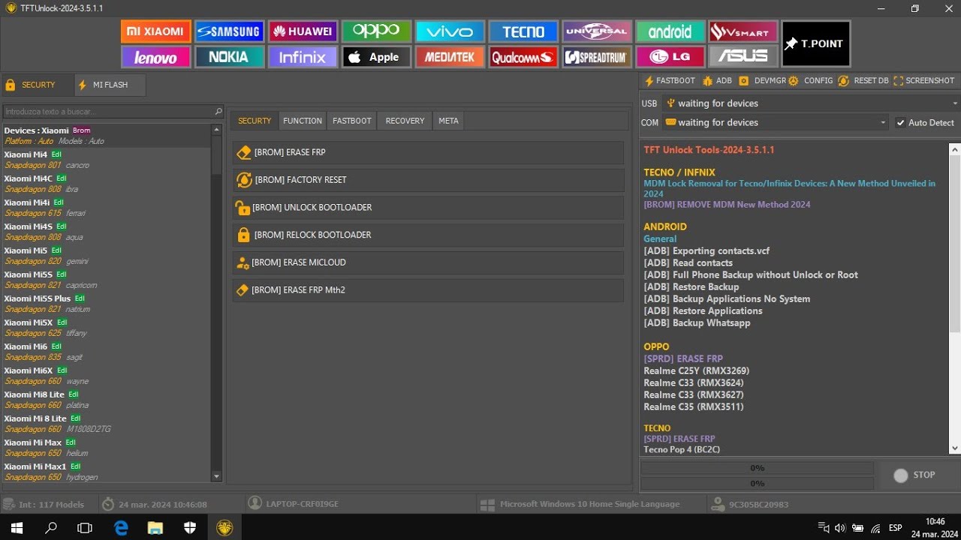The image size is (961, 540).
Task: Open the Tecno brand section
Action: click(x=523, y=31)
